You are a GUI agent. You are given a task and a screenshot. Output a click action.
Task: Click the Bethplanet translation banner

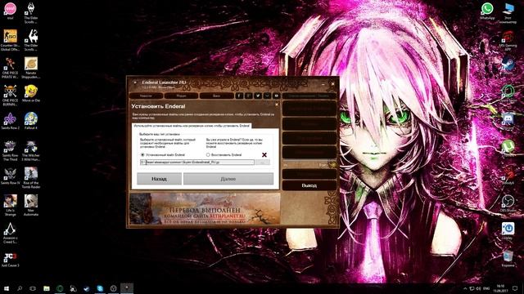[205, 209]
